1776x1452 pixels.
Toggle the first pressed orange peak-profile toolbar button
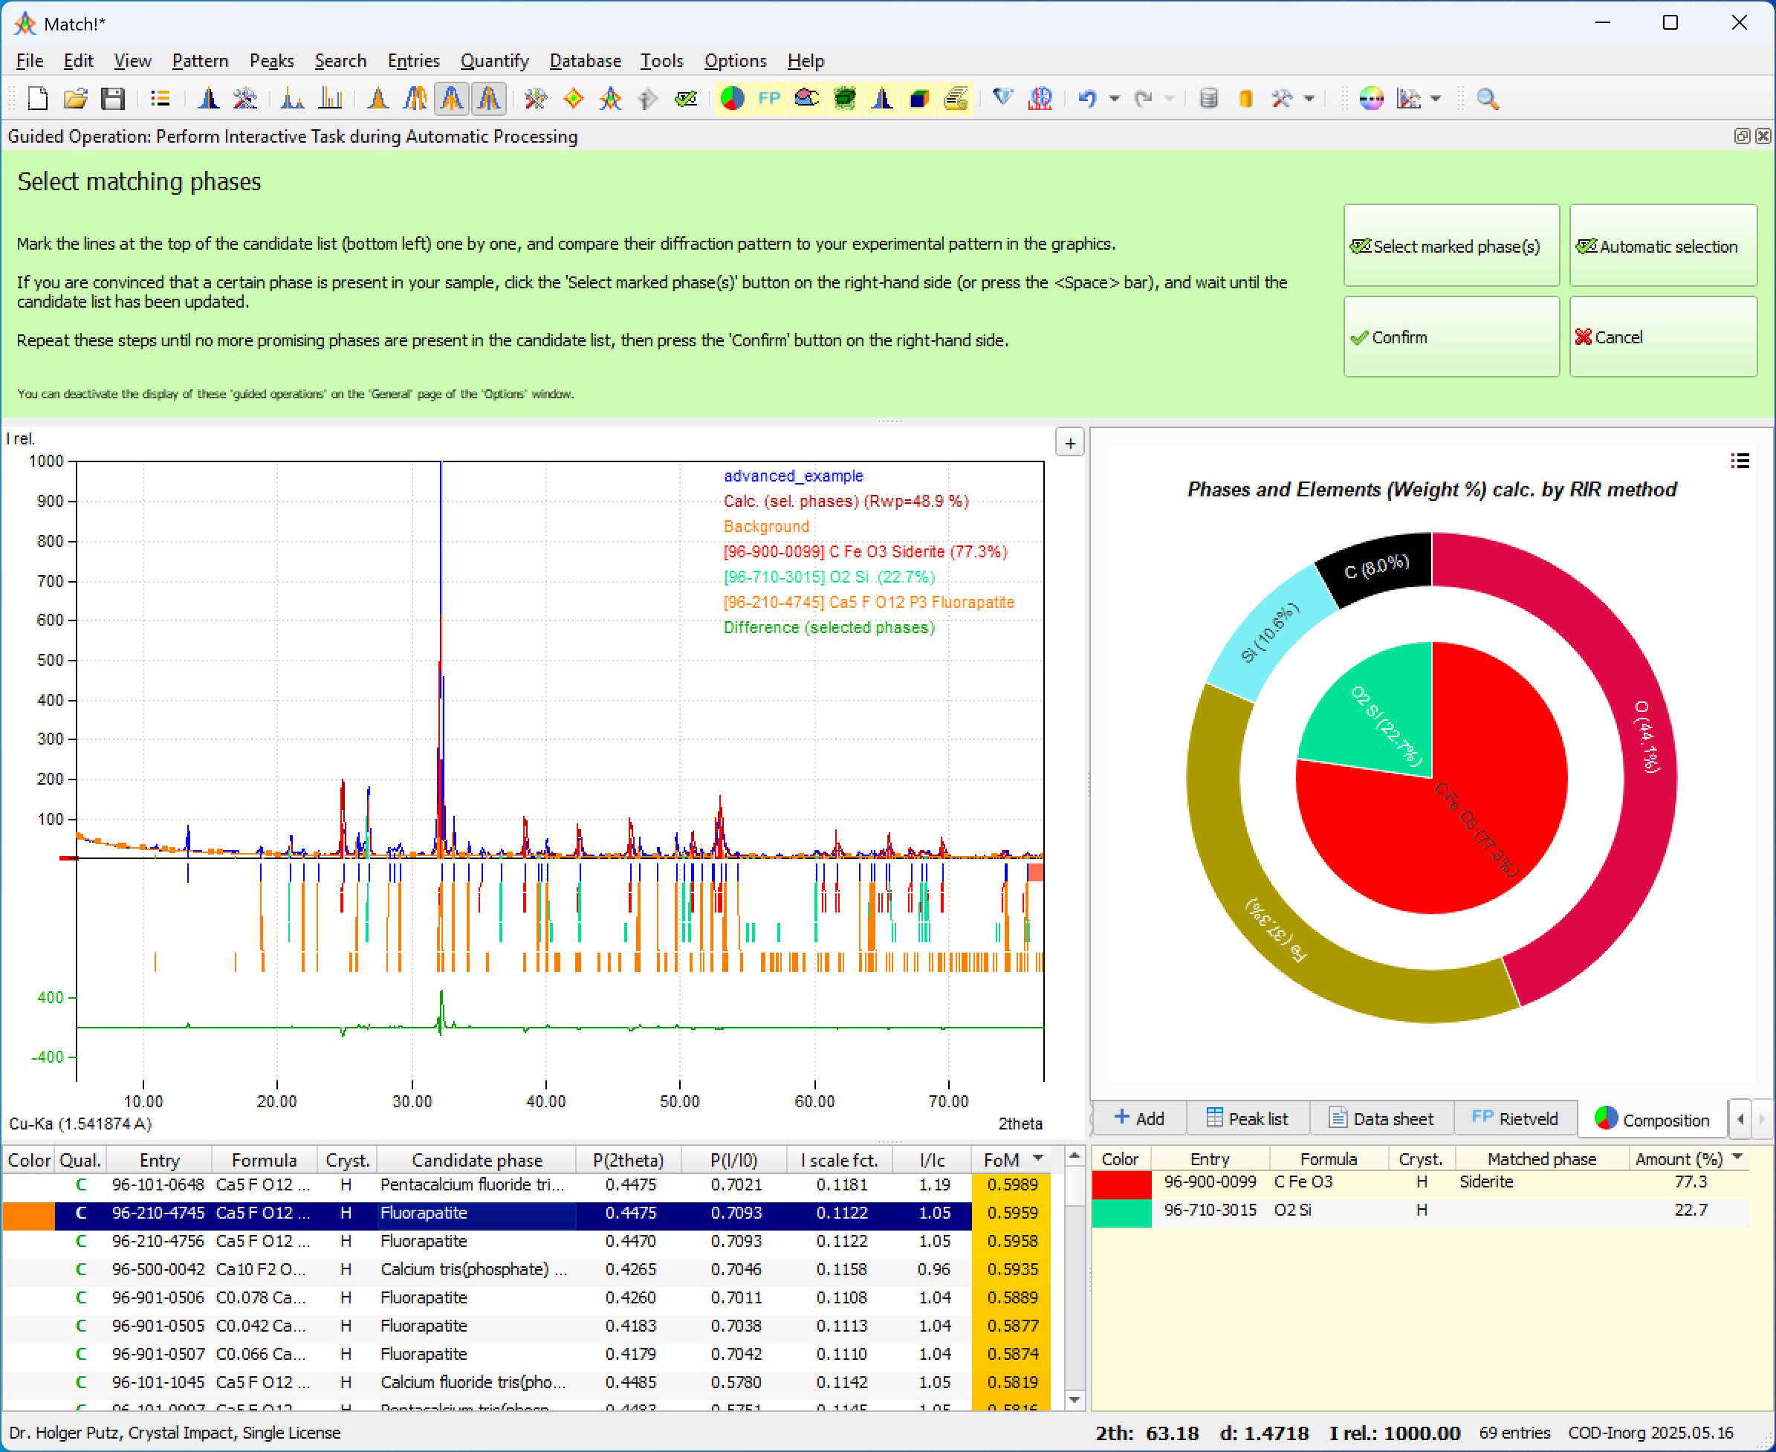[452, 99]
